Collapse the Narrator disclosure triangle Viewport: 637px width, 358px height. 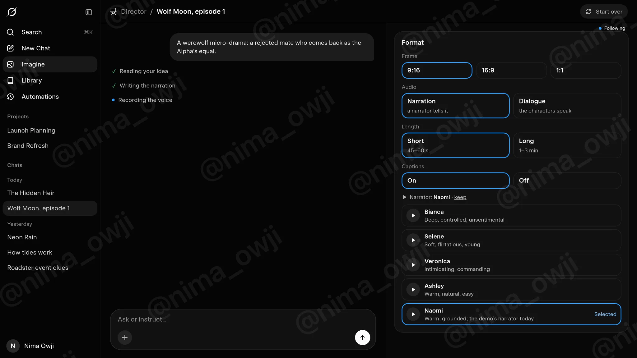(404, 197)
